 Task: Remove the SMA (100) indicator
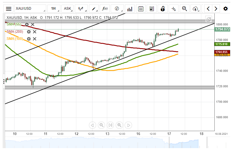pos(35,39)
